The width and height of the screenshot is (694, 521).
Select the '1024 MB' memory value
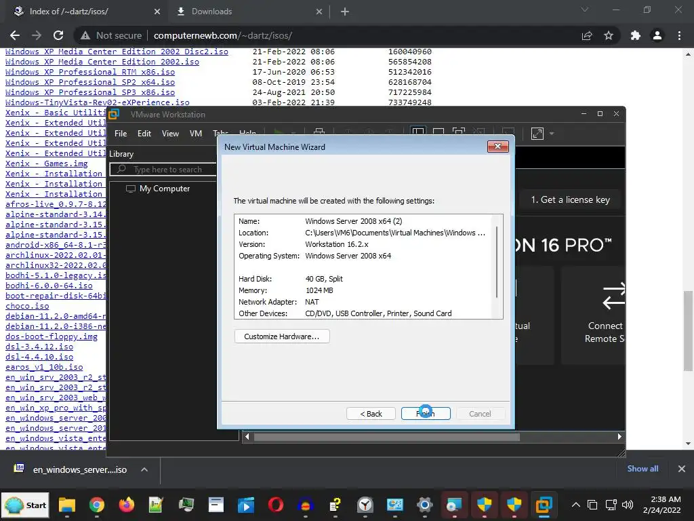[x=319, y=290]
